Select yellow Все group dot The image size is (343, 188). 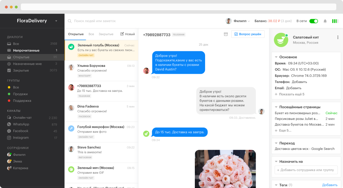click(9, 87)
